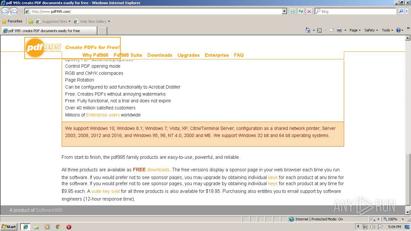The height and width of the screenshot is (231, 411).
Task: Open the media player taskbar icon
Action: tap(47, 227)
